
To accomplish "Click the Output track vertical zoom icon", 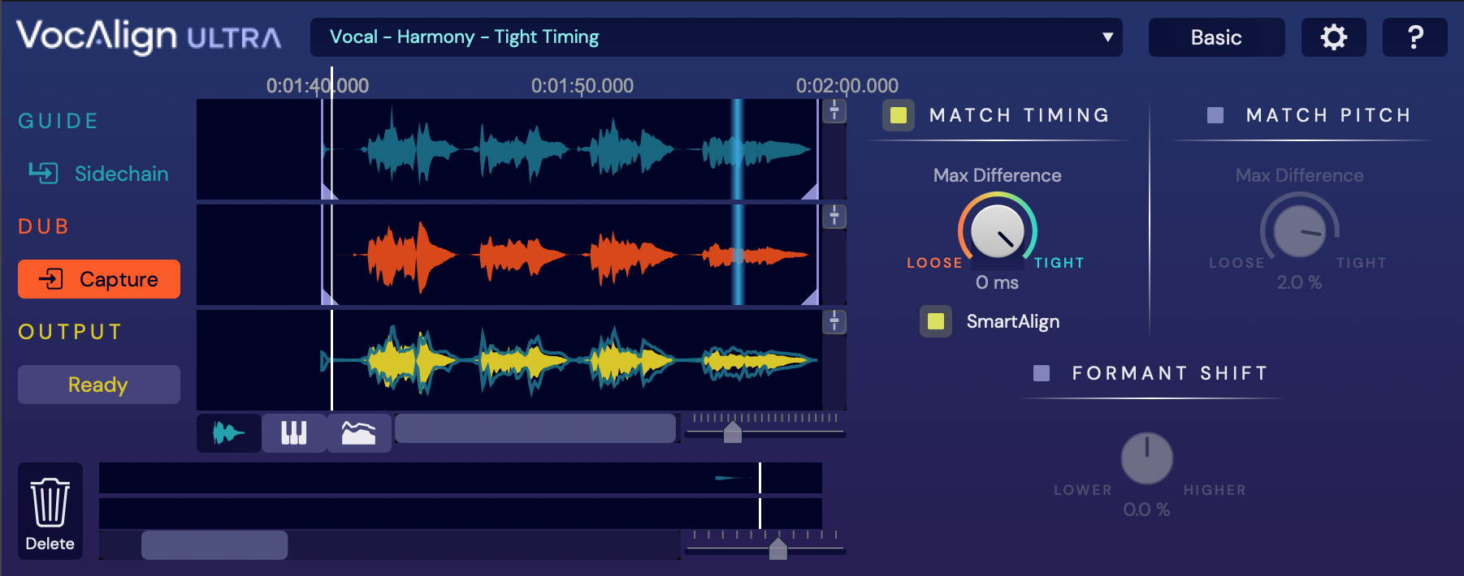I will [834, 322].
